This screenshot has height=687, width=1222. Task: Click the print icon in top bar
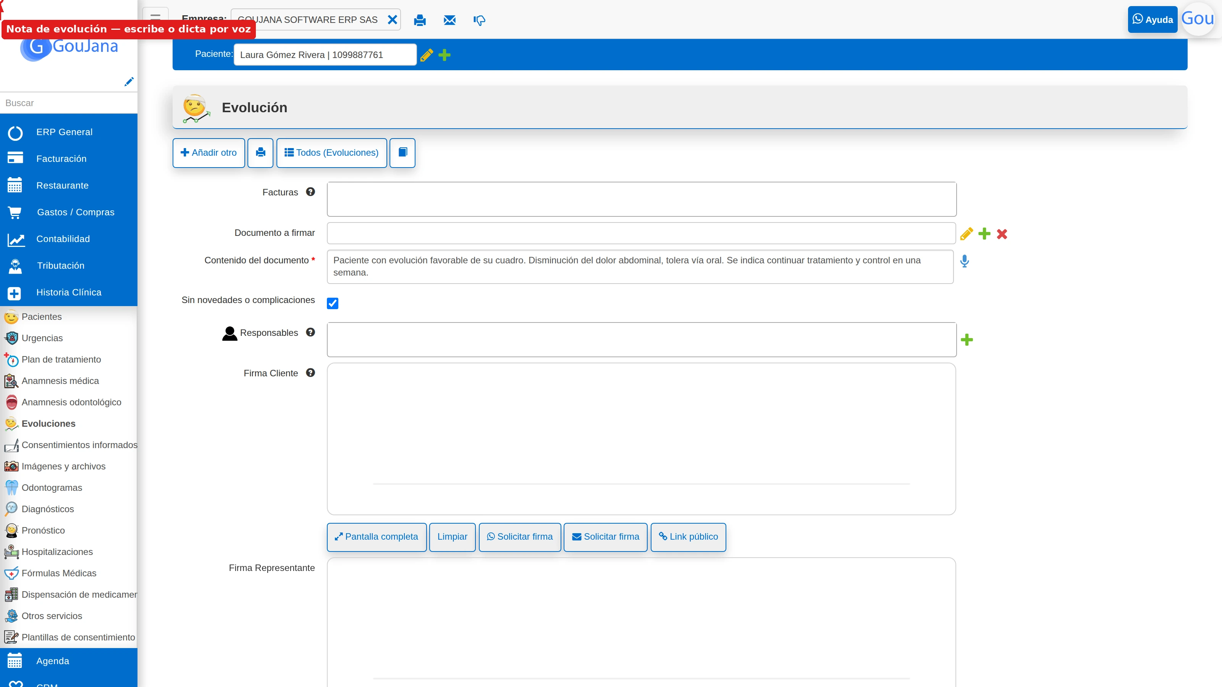coord(420,20)
